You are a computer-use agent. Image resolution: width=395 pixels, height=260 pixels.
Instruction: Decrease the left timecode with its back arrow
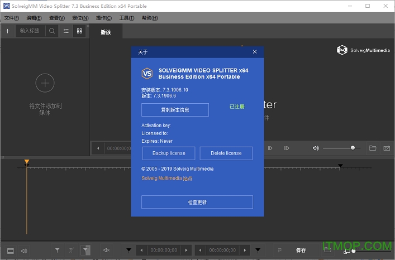pyautogui.click(x=141, y=250)
